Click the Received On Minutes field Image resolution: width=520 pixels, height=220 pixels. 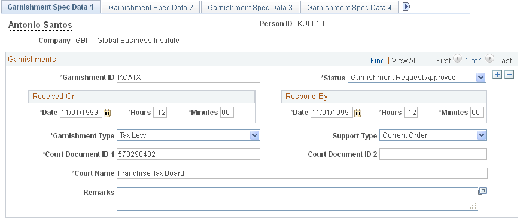[227, 113]
